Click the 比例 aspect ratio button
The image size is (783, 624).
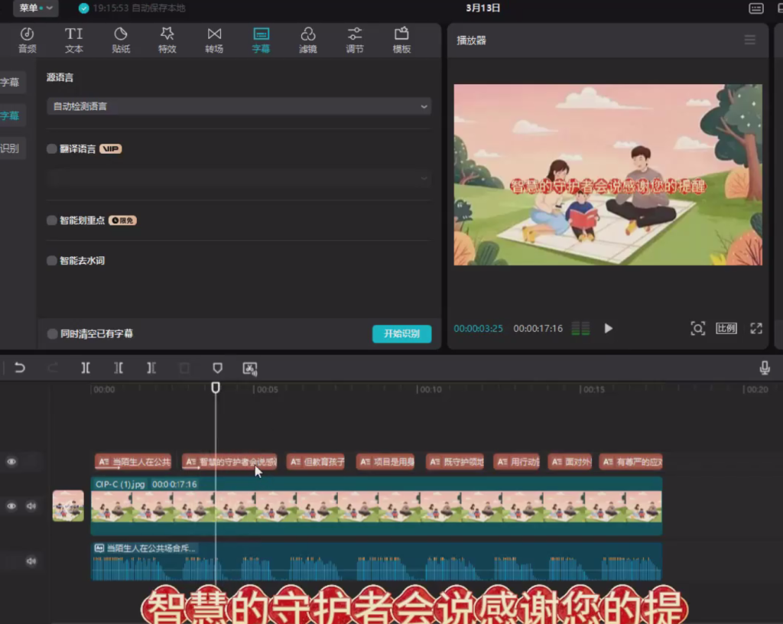[x=726, y=328]
